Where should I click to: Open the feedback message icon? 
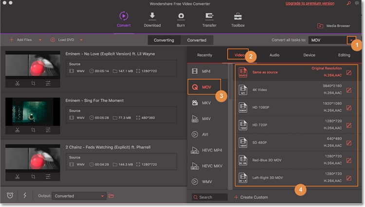tap(357, 3)
